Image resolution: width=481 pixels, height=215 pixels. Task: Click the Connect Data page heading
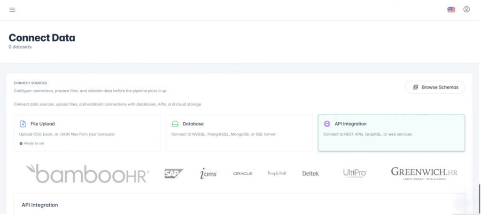coord(42,38)
